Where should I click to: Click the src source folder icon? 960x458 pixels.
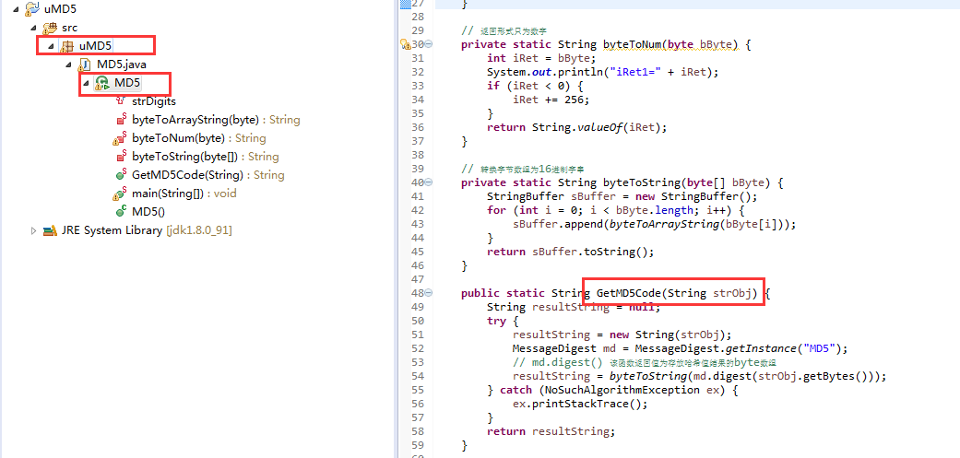[x=50, y=29]
